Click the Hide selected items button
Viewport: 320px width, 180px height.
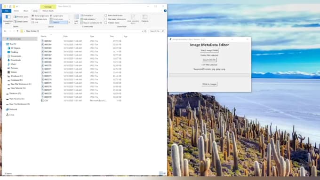click(133, 19)
